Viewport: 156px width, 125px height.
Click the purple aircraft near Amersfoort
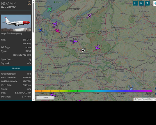[74, 41]
